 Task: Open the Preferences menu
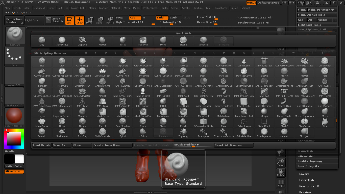[150, 8]
